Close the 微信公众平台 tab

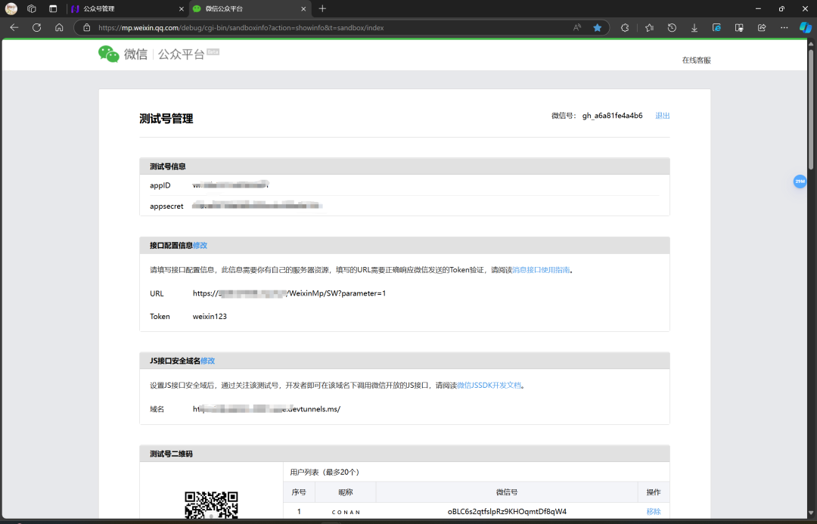pyautogui.click(x=303, y=9)
